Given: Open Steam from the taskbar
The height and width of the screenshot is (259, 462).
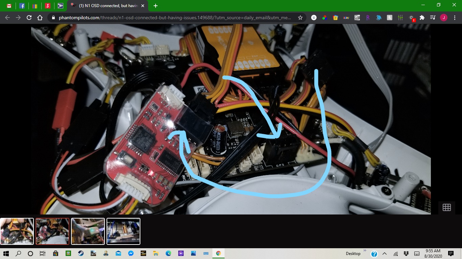Looking at the screenshot, I should point(81,253).
